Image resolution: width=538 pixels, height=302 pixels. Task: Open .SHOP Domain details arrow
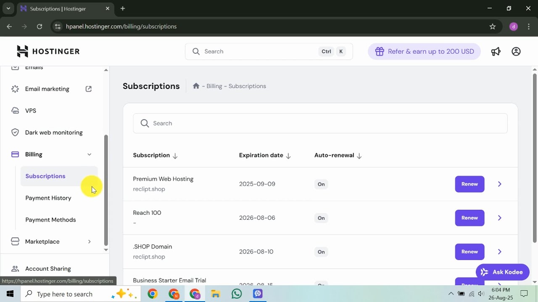click(500, 252)
